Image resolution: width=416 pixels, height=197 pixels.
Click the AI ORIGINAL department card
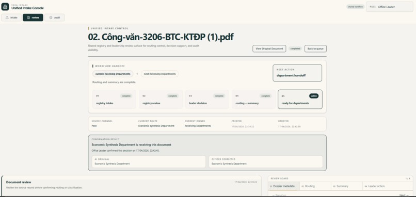tap(149, 161)
